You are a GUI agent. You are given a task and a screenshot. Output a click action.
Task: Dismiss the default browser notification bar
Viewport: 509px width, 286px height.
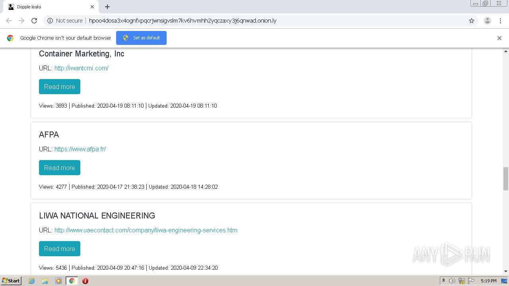click(499, 38)
